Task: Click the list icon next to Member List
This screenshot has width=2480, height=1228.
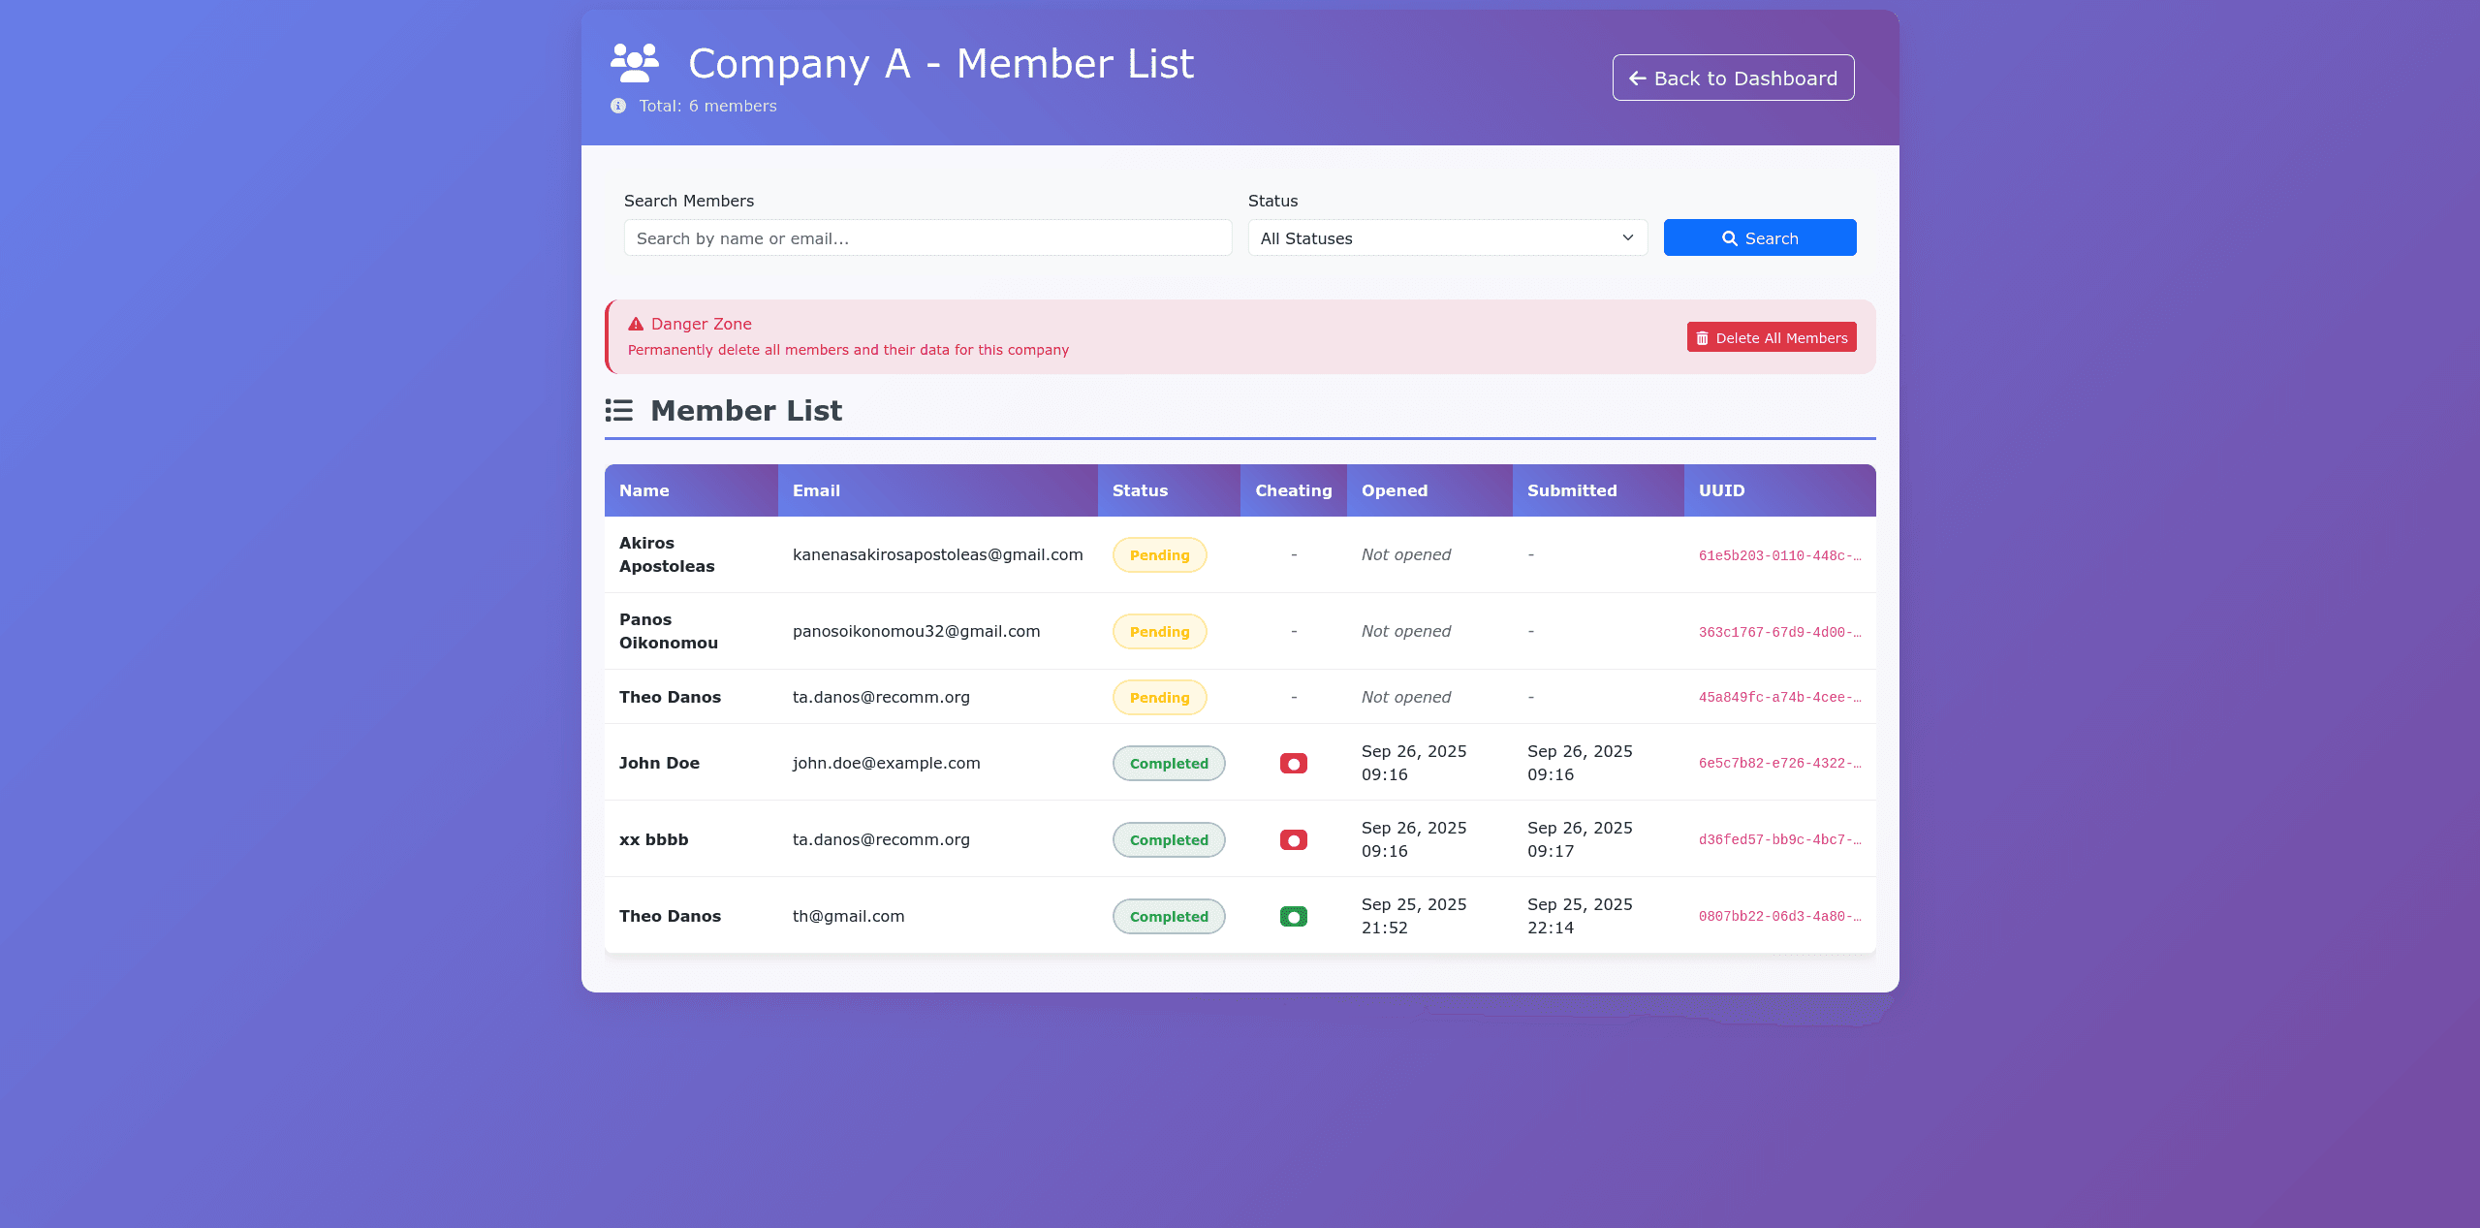Action: [619, 411]
